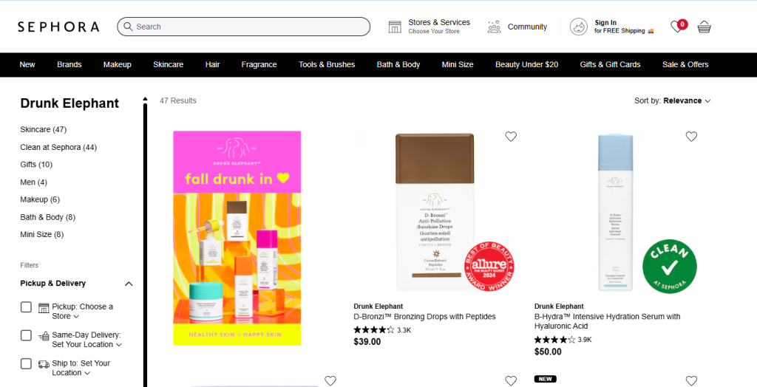
Task: Click the search magnifier icon
Action: pos(127,27)
